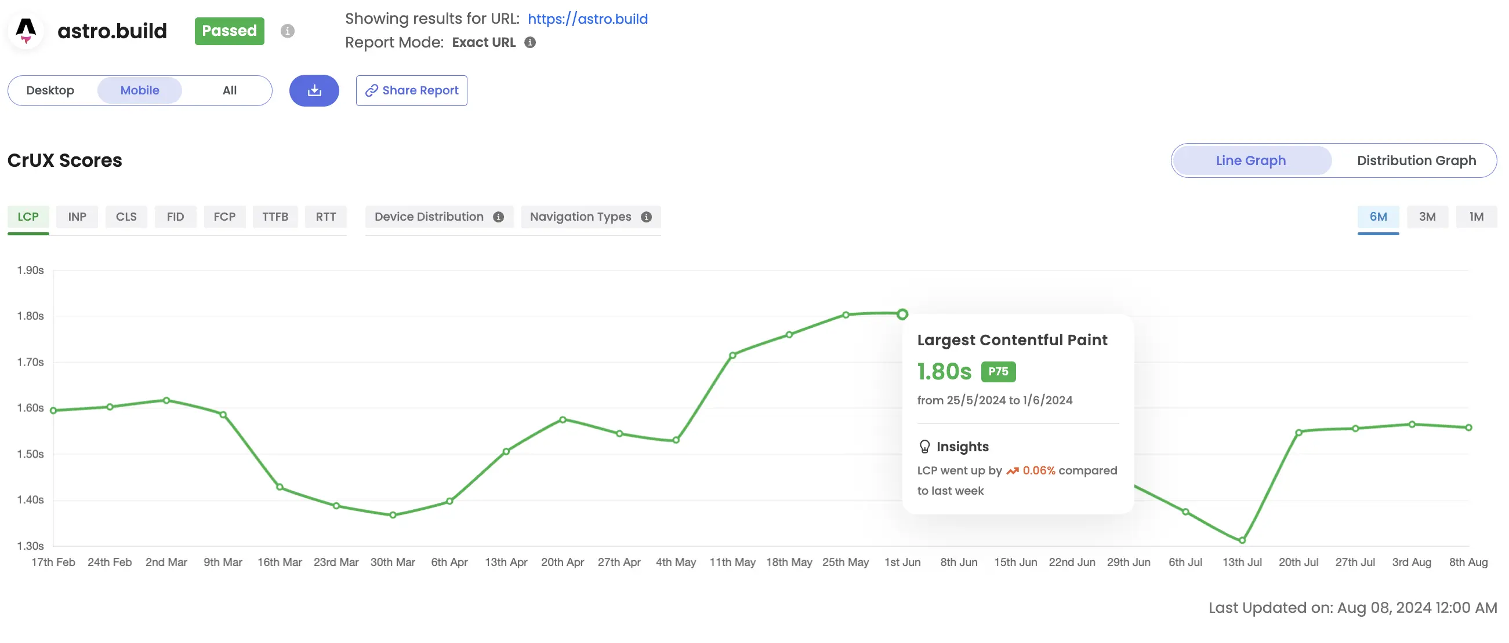
Task: Click the astro.build site title
Action: click(x=112, y=31)
